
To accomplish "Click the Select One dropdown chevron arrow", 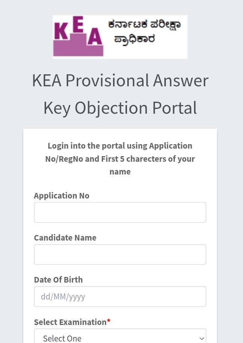I will (202, 338).
